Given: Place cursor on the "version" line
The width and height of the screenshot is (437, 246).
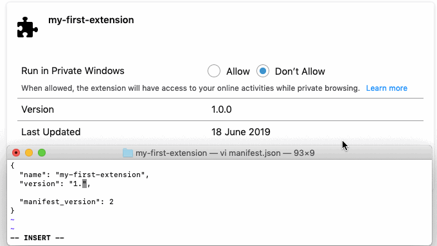Looking at the screenshot, I should coord(55,184).
